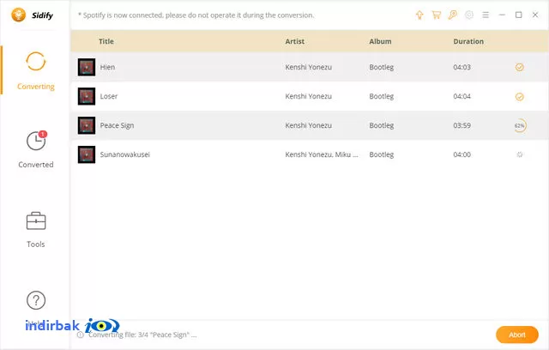
Task: Click Bootleg album in Peace Sign row
Action: (381, 125)
